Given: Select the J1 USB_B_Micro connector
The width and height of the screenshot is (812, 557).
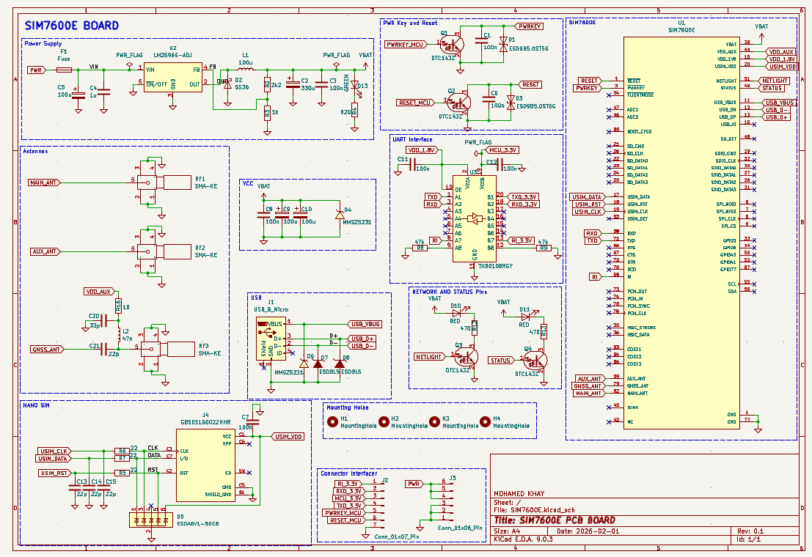Looking at the screenshot, I should point(271,339).
